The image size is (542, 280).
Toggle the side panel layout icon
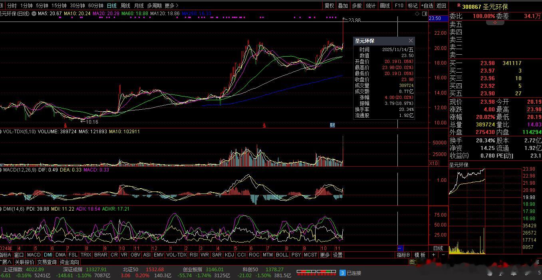424,14
